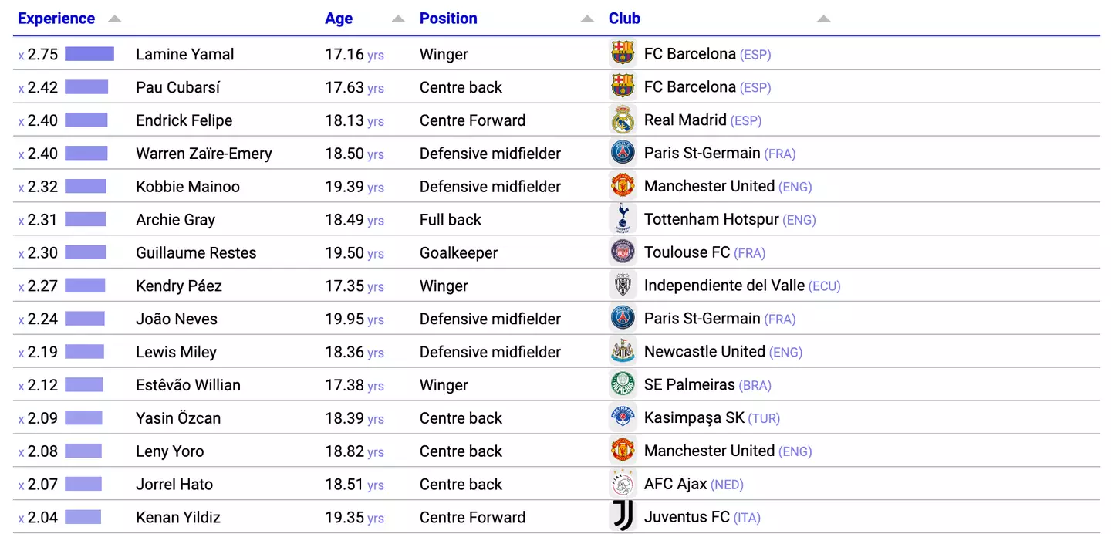
Task: Click the Toulouse FC crest icon
Action: pyautogui.click(x=622, y=252)
